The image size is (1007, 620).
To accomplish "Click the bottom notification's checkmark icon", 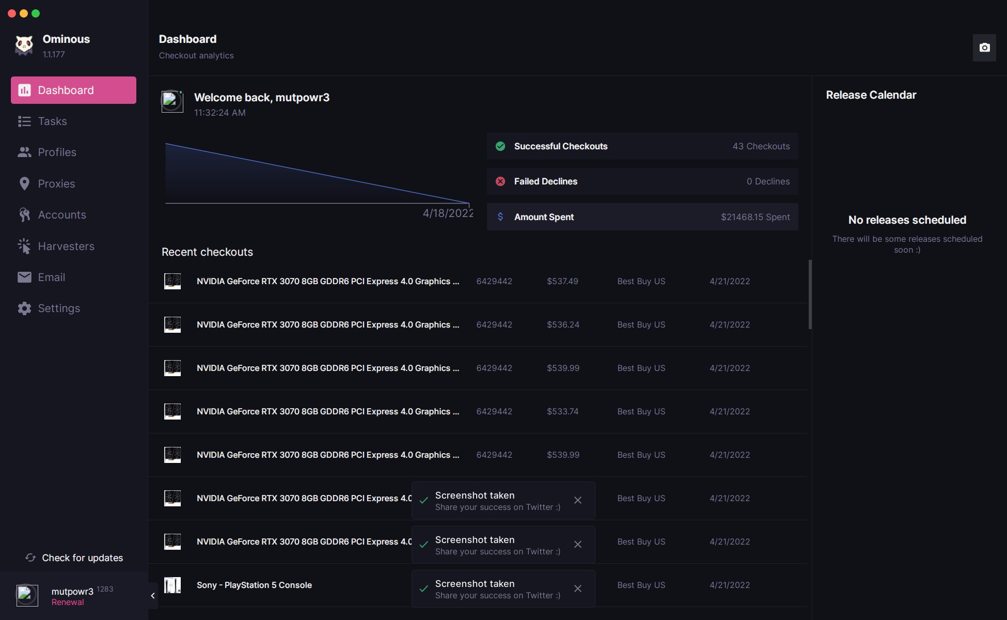I will click(x=424, y=589).
